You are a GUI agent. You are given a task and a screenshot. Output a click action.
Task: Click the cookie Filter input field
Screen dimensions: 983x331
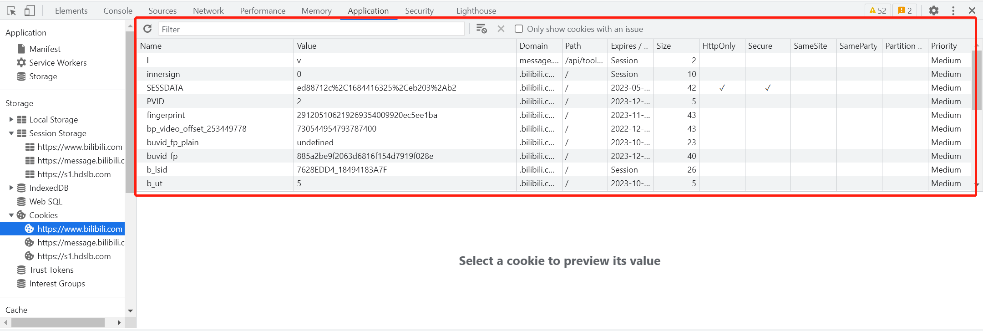[x=311, y=29]
